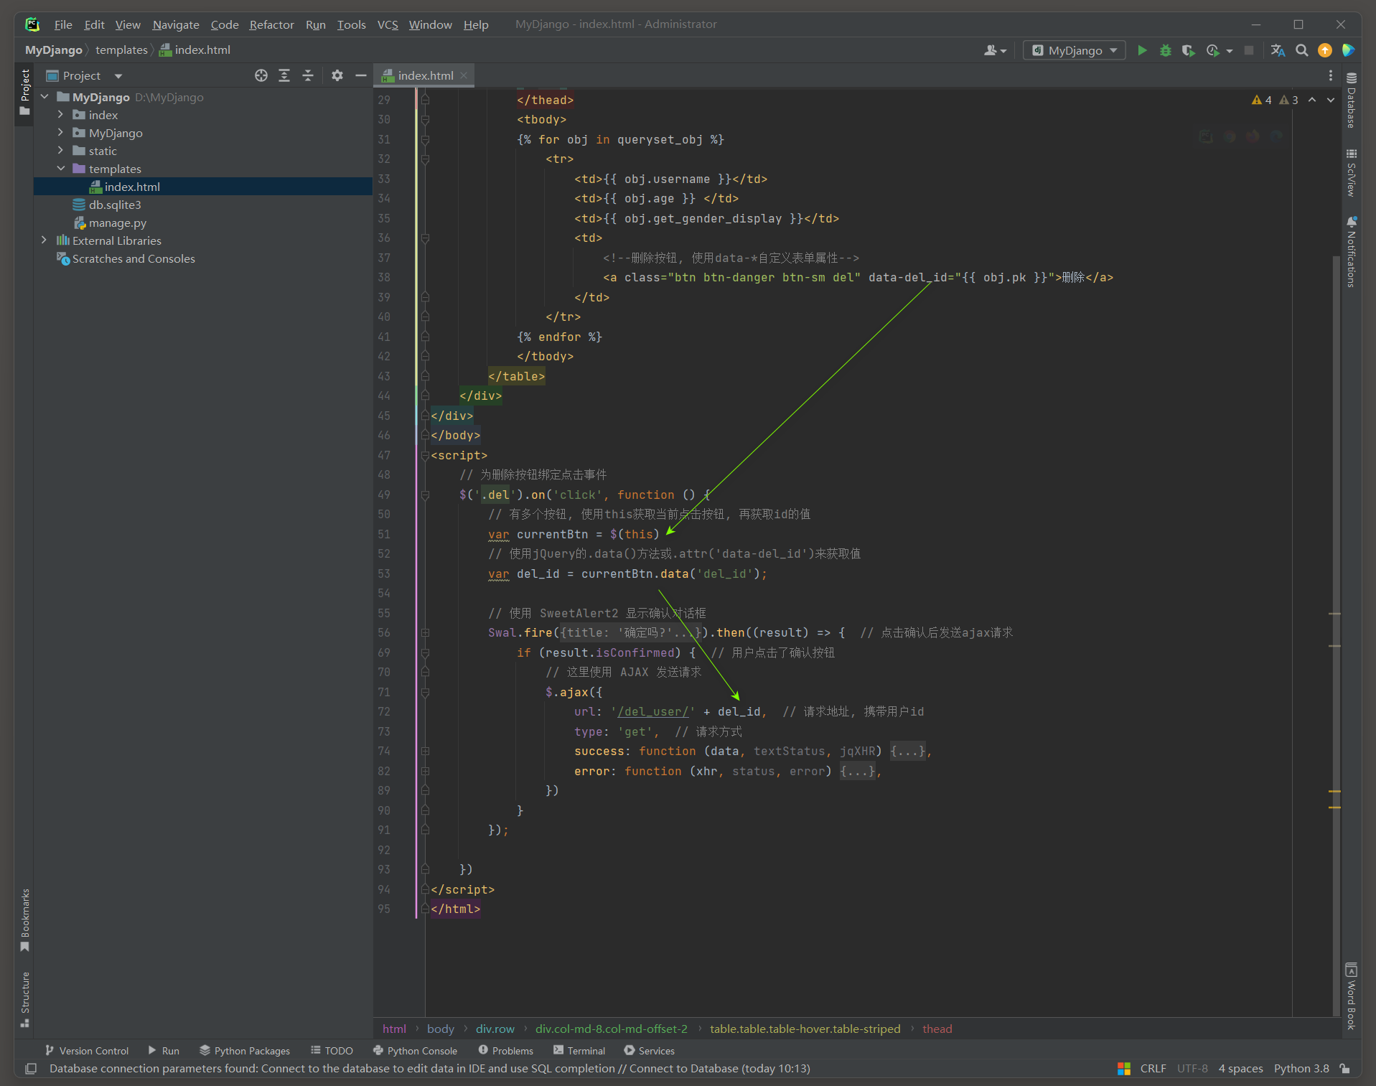Go to previous highlighted error arrow
Image resolution: width=1376 pixels, height=1086 pixels.
click(1312, 100)
